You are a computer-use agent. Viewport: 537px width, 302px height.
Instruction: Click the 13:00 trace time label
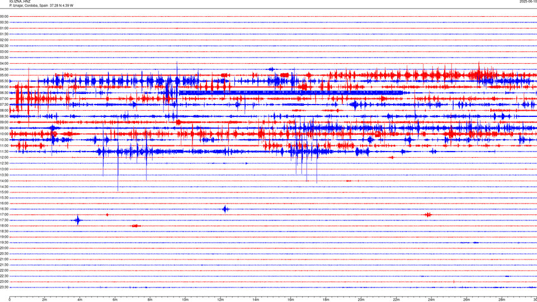[x=4, y=169]
